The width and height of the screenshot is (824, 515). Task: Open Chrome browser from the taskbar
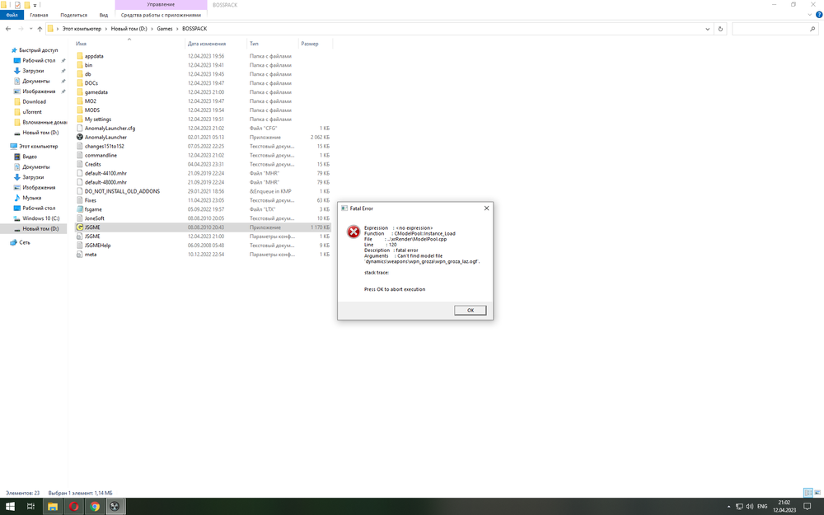tap(95, 507)
